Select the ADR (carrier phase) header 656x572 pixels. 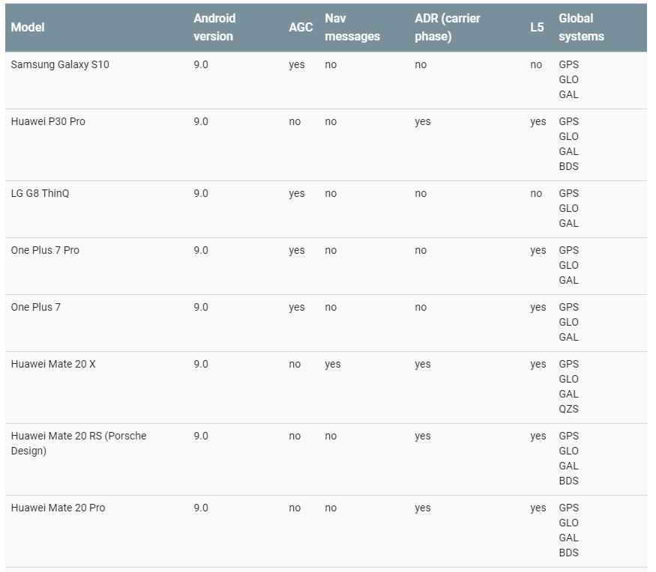[x=448, y=28]
